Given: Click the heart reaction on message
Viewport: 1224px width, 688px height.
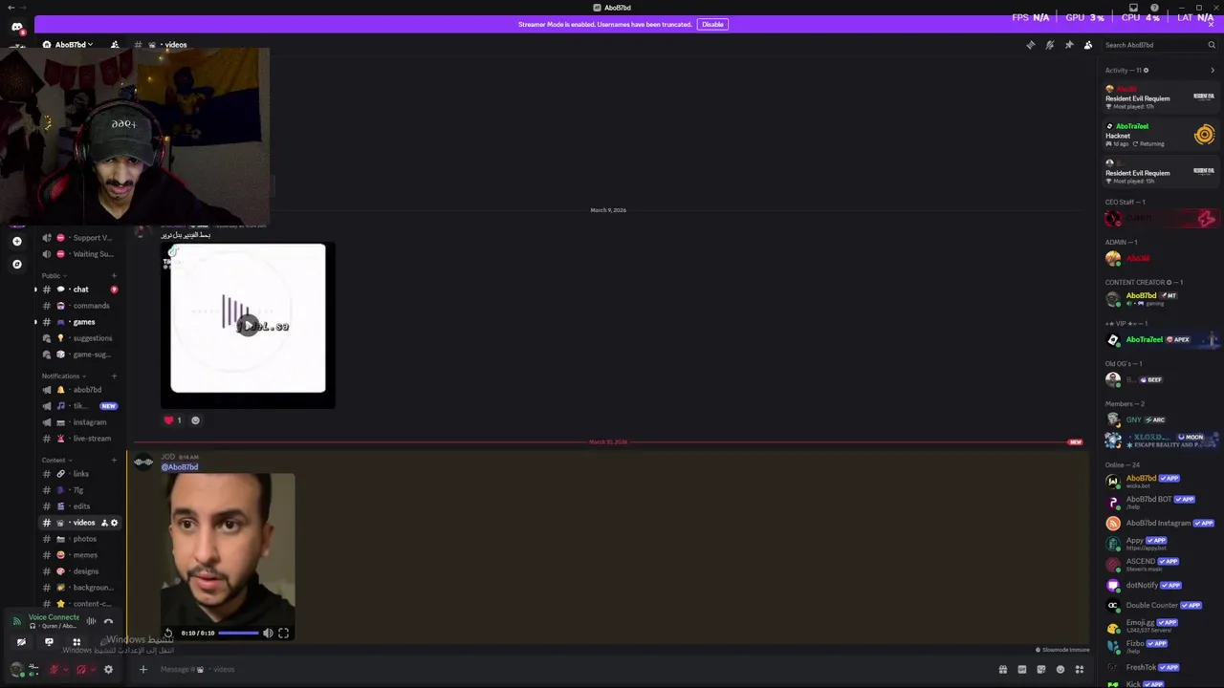Looking at the screenshot, I should click(172, 420).
